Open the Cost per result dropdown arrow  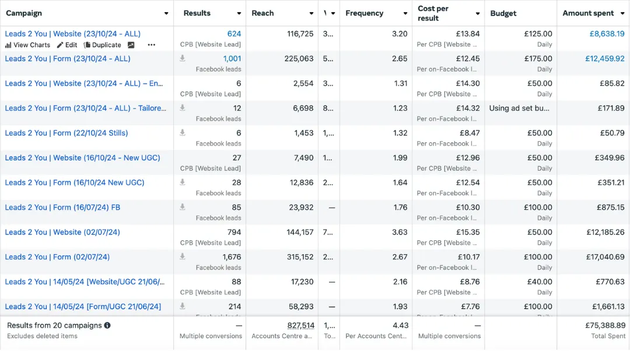click(x=477, y=13)
